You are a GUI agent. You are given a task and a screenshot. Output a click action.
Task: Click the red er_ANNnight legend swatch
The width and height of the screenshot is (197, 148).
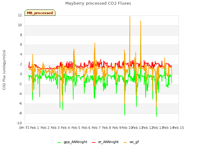[x=94, y=142]
